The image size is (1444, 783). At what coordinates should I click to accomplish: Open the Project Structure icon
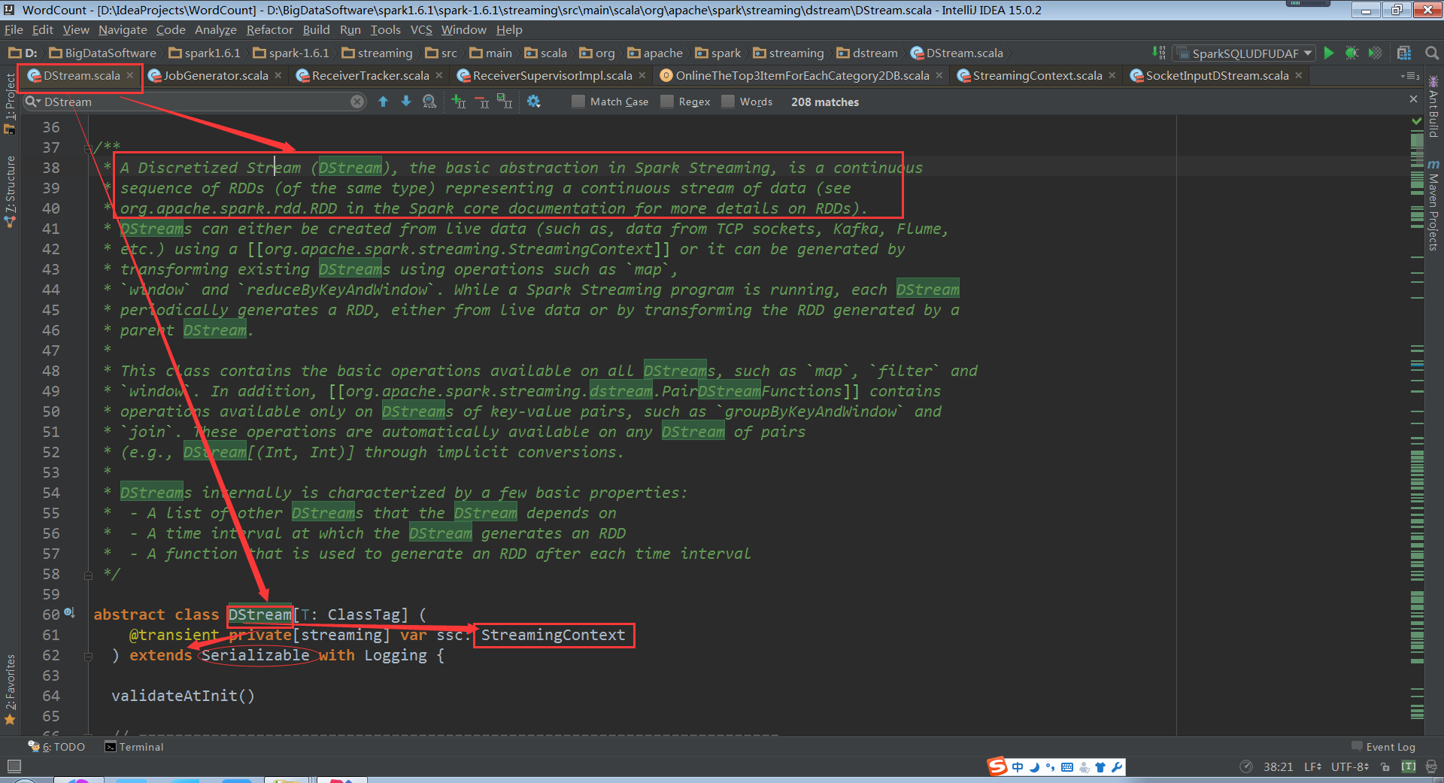(x=1404, y=53)
